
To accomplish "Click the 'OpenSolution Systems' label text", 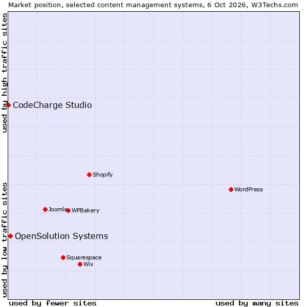I will [61, 236].
